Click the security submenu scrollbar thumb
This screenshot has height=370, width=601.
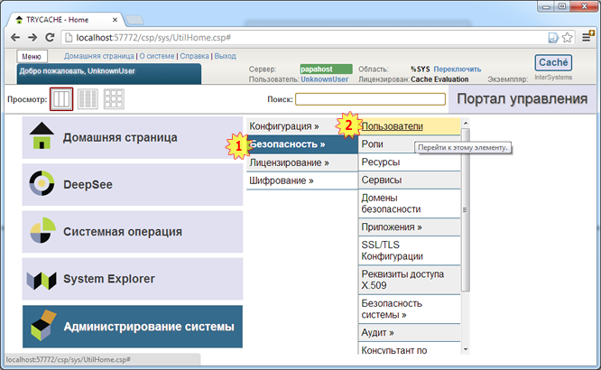click(466, 209)
